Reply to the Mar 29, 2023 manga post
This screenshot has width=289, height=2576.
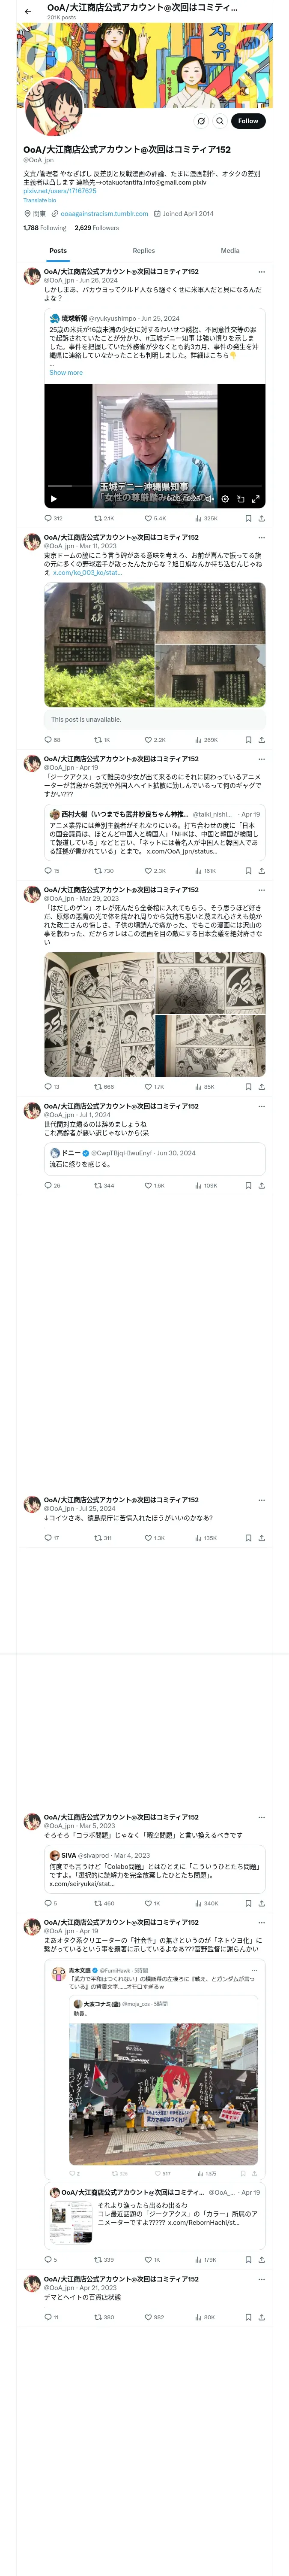[48, 1087]
